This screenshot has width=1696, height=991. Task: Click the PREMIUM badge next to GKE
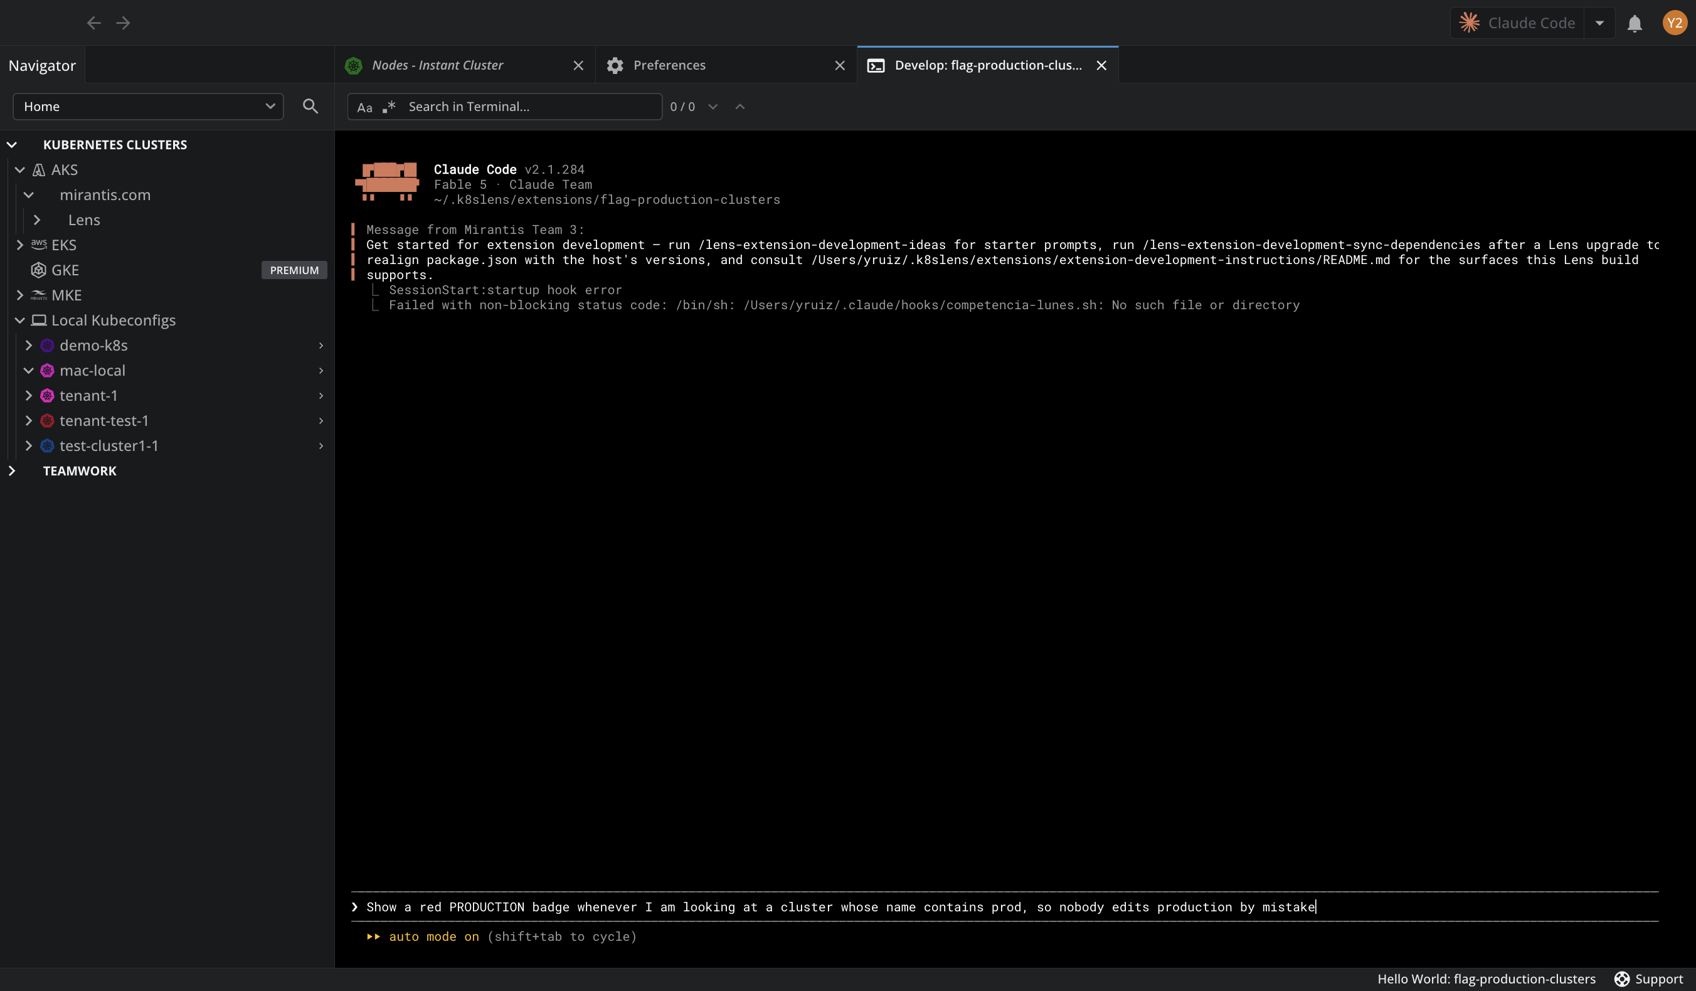point(294,270)
